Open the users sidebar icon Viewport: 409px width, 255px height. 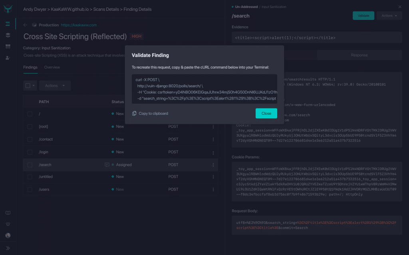coord(8,58)
